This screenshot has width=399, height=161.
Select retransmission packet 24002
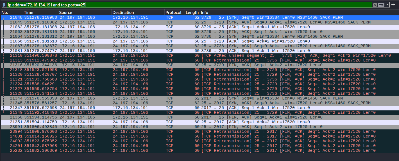(x=199, y=141)
